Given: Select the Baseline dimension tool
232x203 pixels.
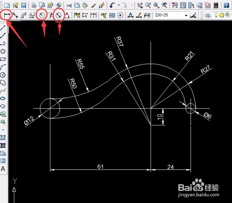Looking at the screenshot, I should (85, 15).
